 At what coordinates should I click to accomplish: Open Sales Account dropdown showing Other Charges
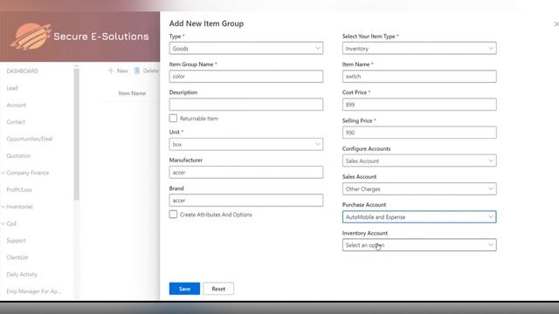click(x=419, y=188)
